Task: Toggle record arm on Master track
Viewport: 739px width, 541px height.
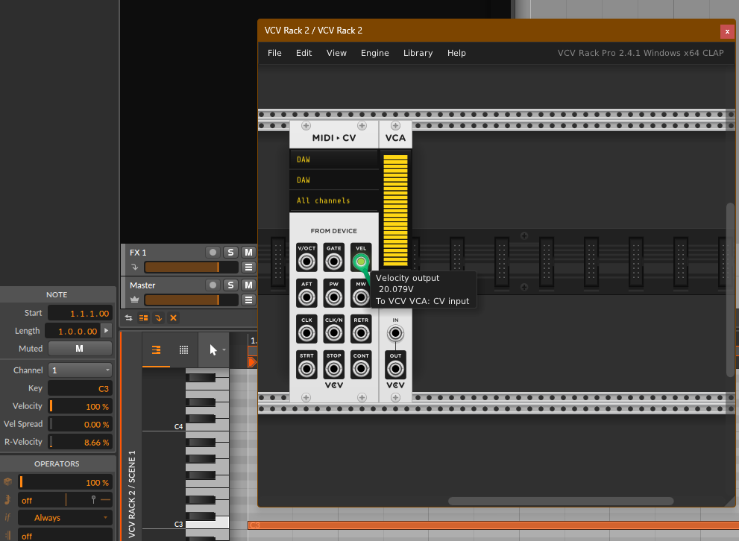Action: [x=213, y=285]
